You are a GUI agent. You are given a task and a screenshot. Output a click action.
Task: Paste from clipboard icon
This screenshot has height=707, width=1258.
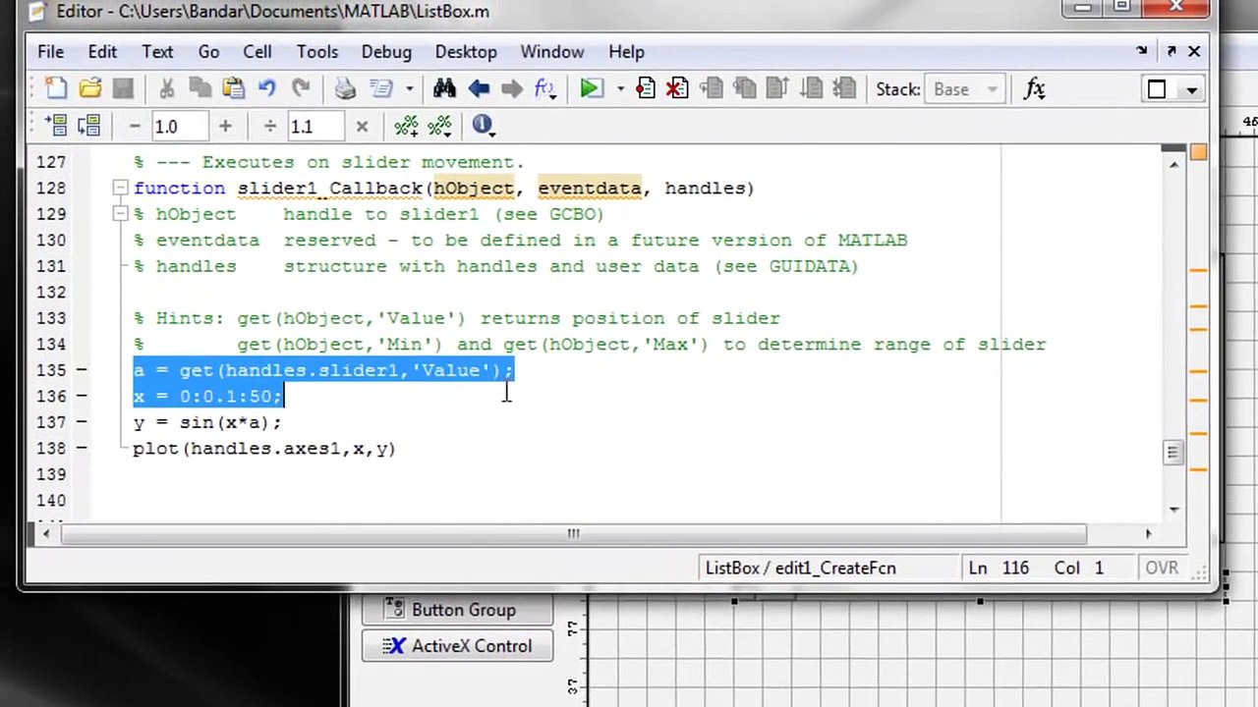click(233, 89)
